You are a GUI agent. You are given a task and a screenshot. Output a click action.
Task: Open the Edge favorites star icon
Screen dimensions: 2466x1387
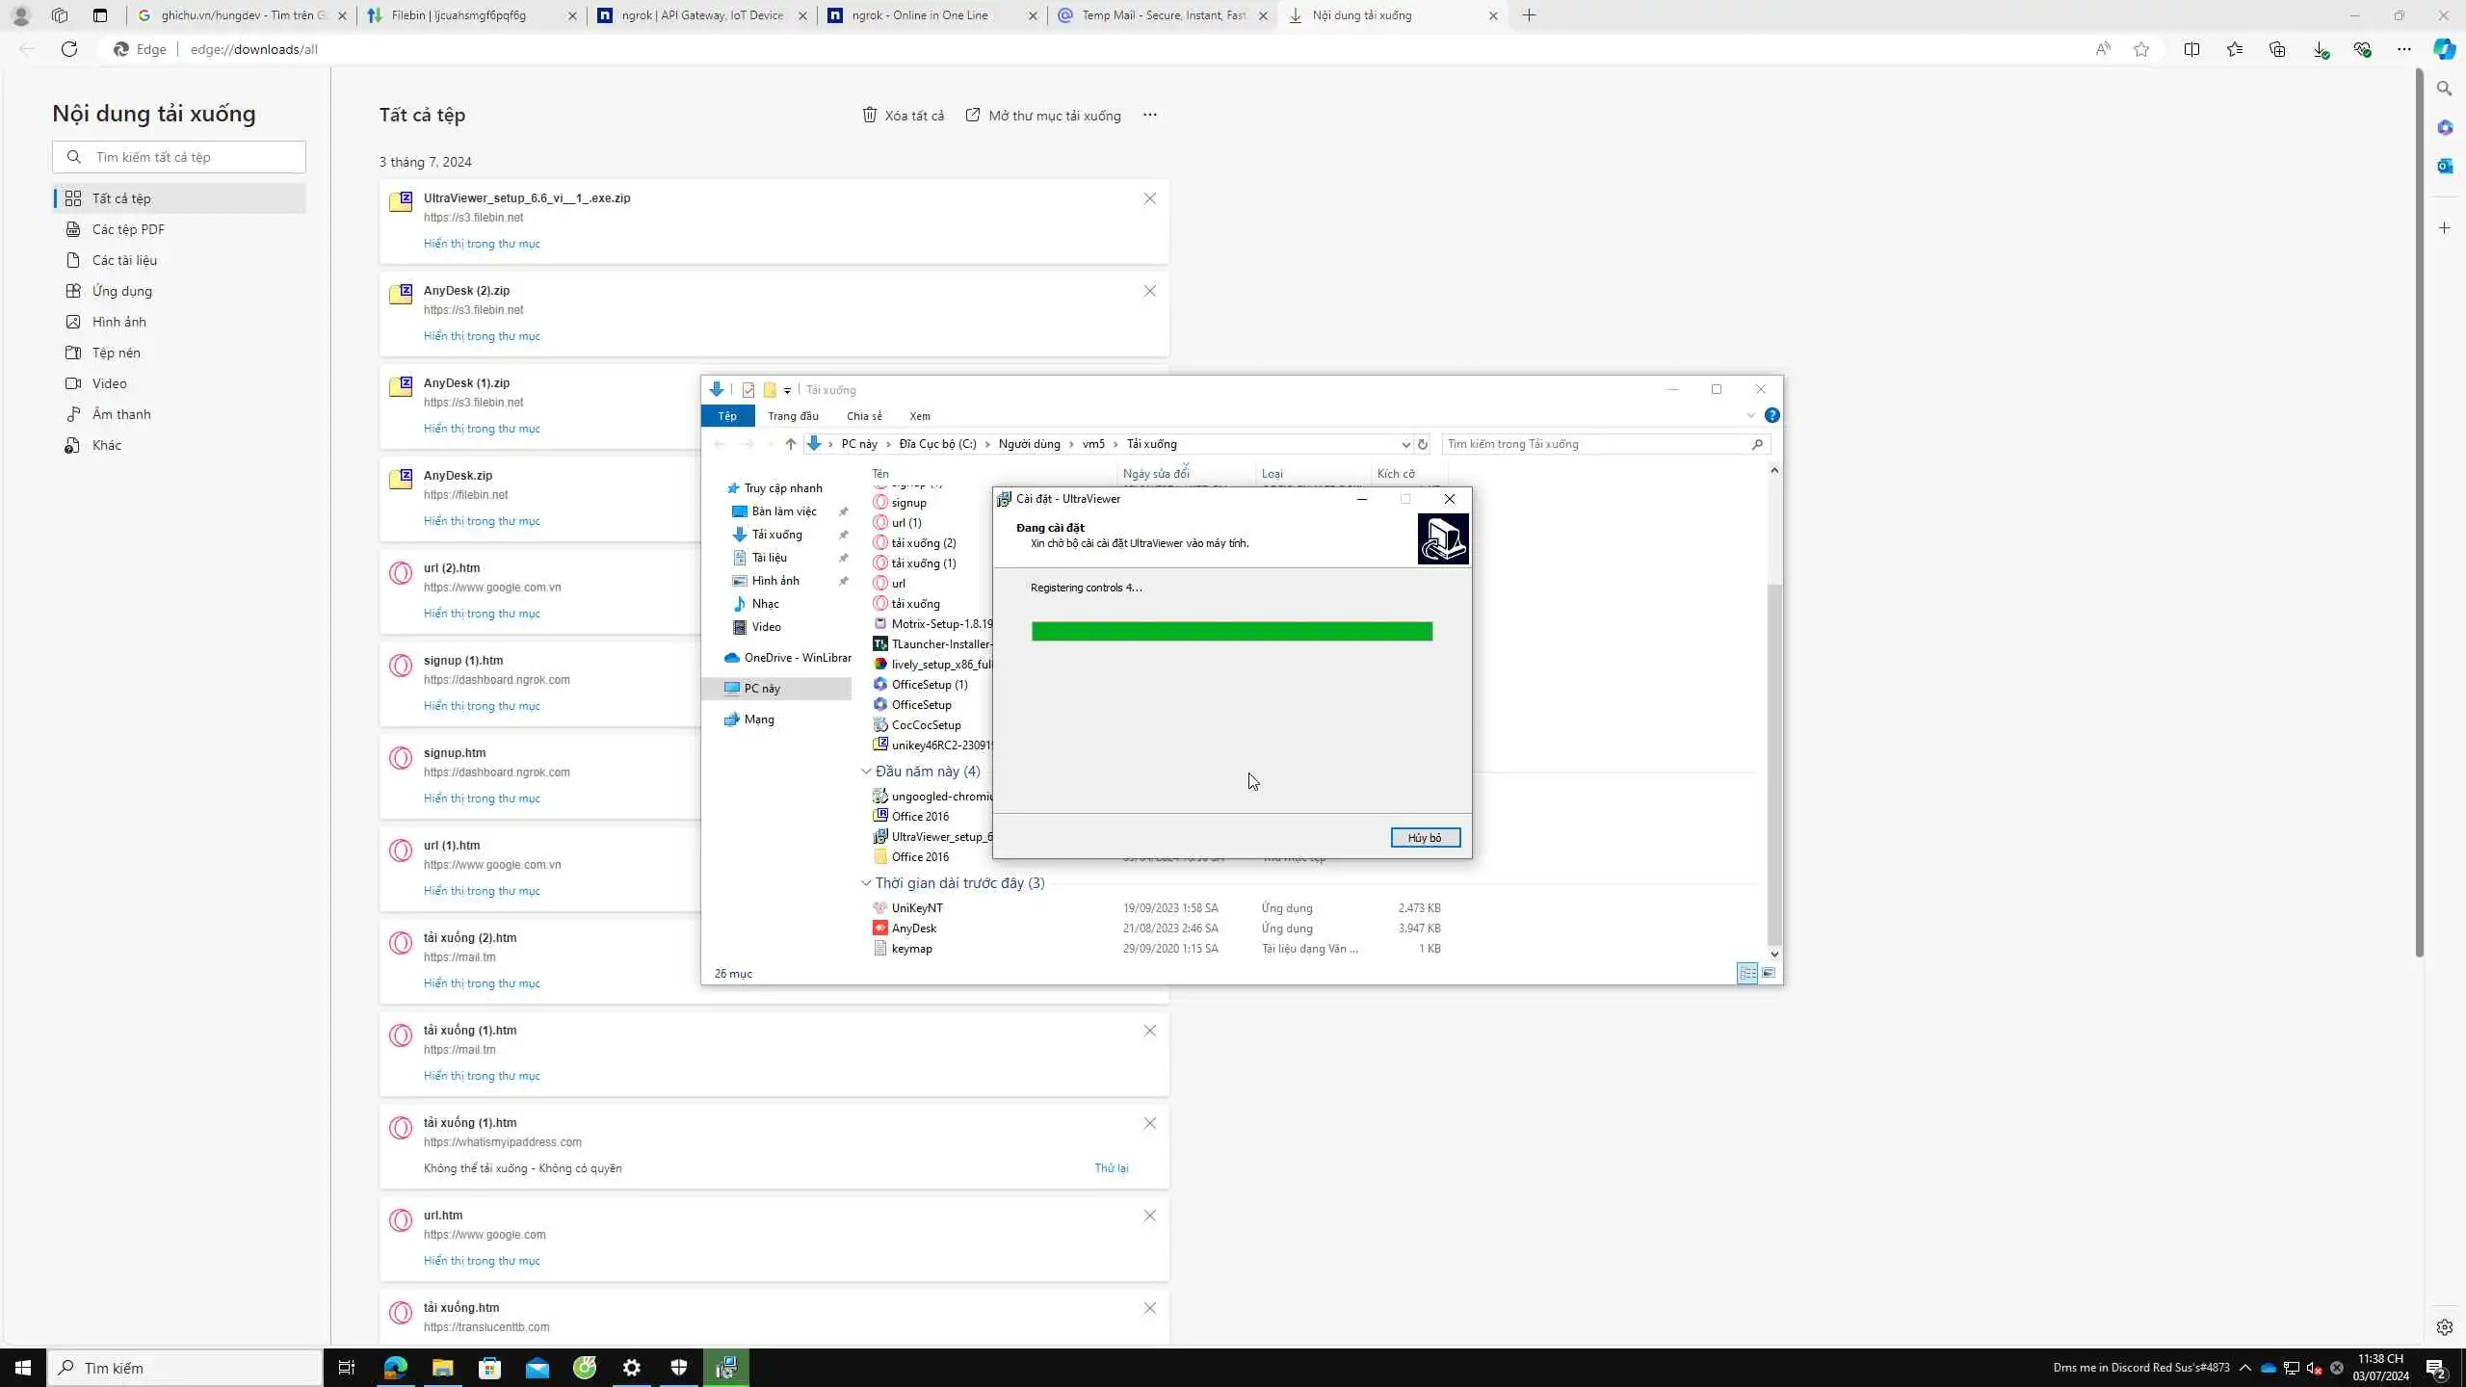tap(2235, 49)
